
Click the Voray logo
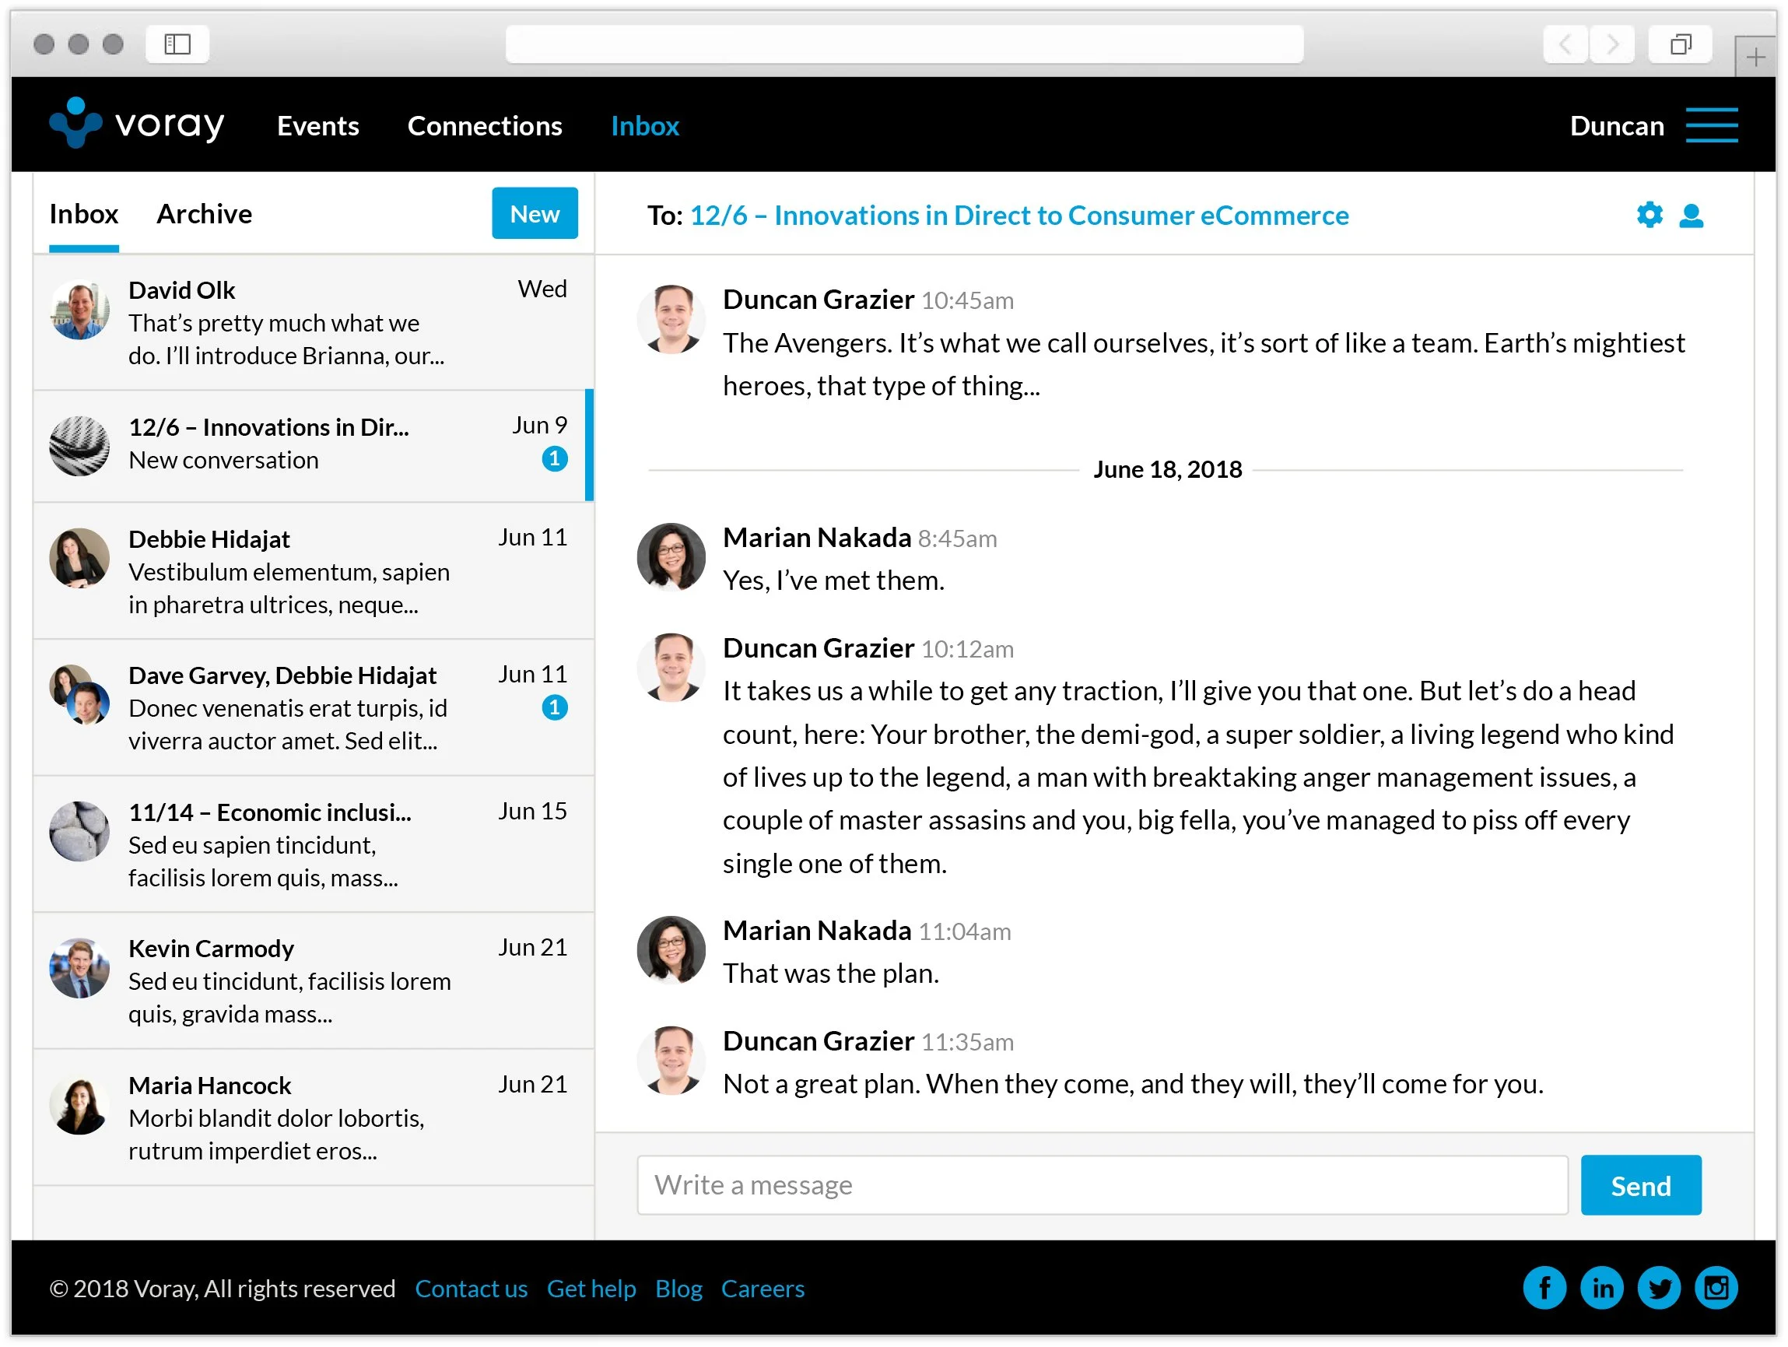click(138, 124)
